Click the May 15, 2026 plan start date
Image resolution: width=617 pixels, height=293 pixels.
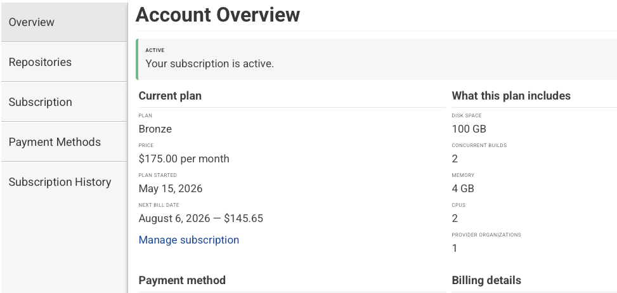point(171,188)
